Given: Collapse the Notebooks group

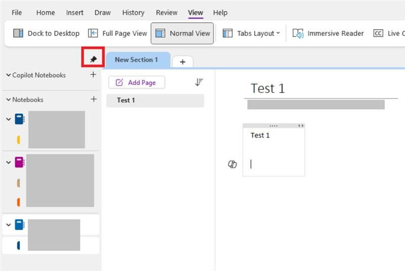Looking at the screenshot, I should point(9,100).
